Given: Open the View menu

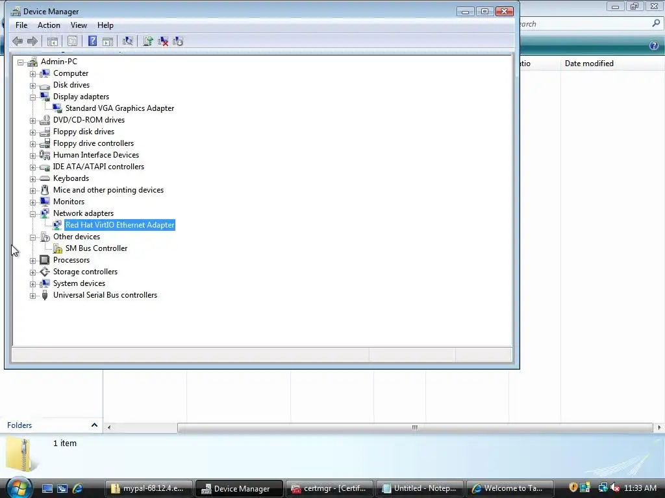Looking at the screenshot, I should (79, 25).
